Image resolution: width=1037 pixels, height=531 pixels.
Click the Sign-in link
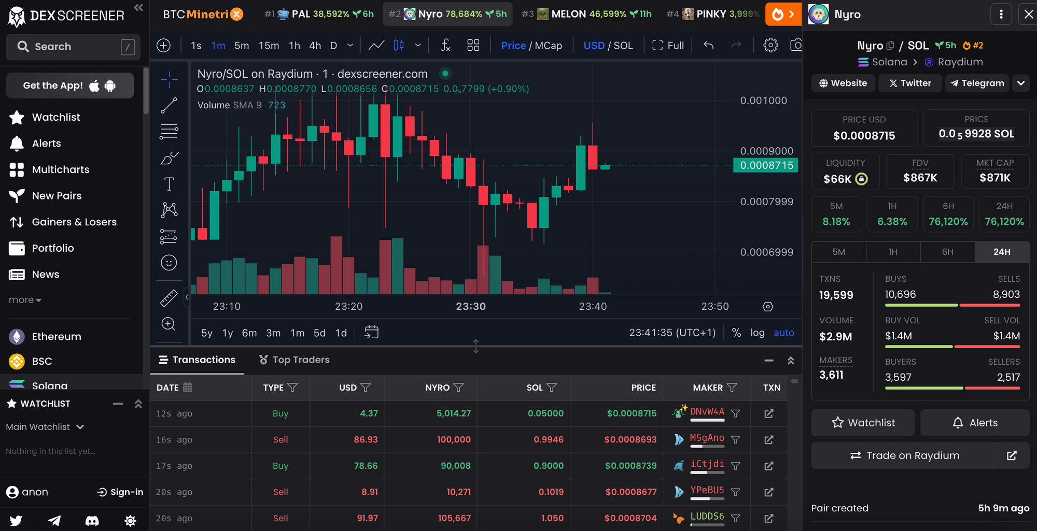point(120,492)
